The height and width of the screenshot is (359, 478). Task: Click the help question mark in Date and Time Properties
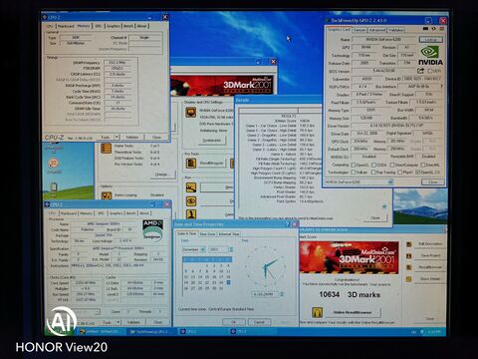click(288, 224)
